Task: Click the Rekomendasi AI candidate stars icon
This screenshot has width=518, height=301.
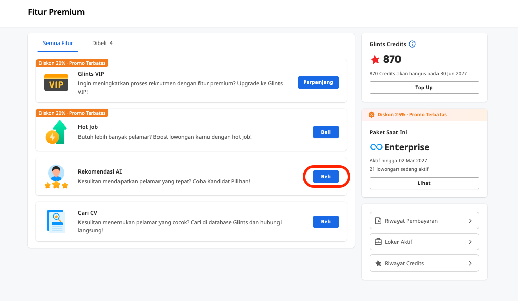Action: pyautogui.click(x=56, y=177)
